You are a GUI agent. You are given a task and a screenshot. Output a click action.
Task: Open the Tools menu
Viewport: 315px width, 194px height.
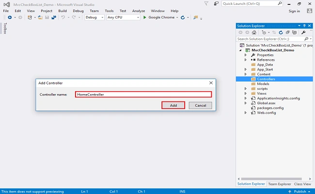(x=109, y=11)
